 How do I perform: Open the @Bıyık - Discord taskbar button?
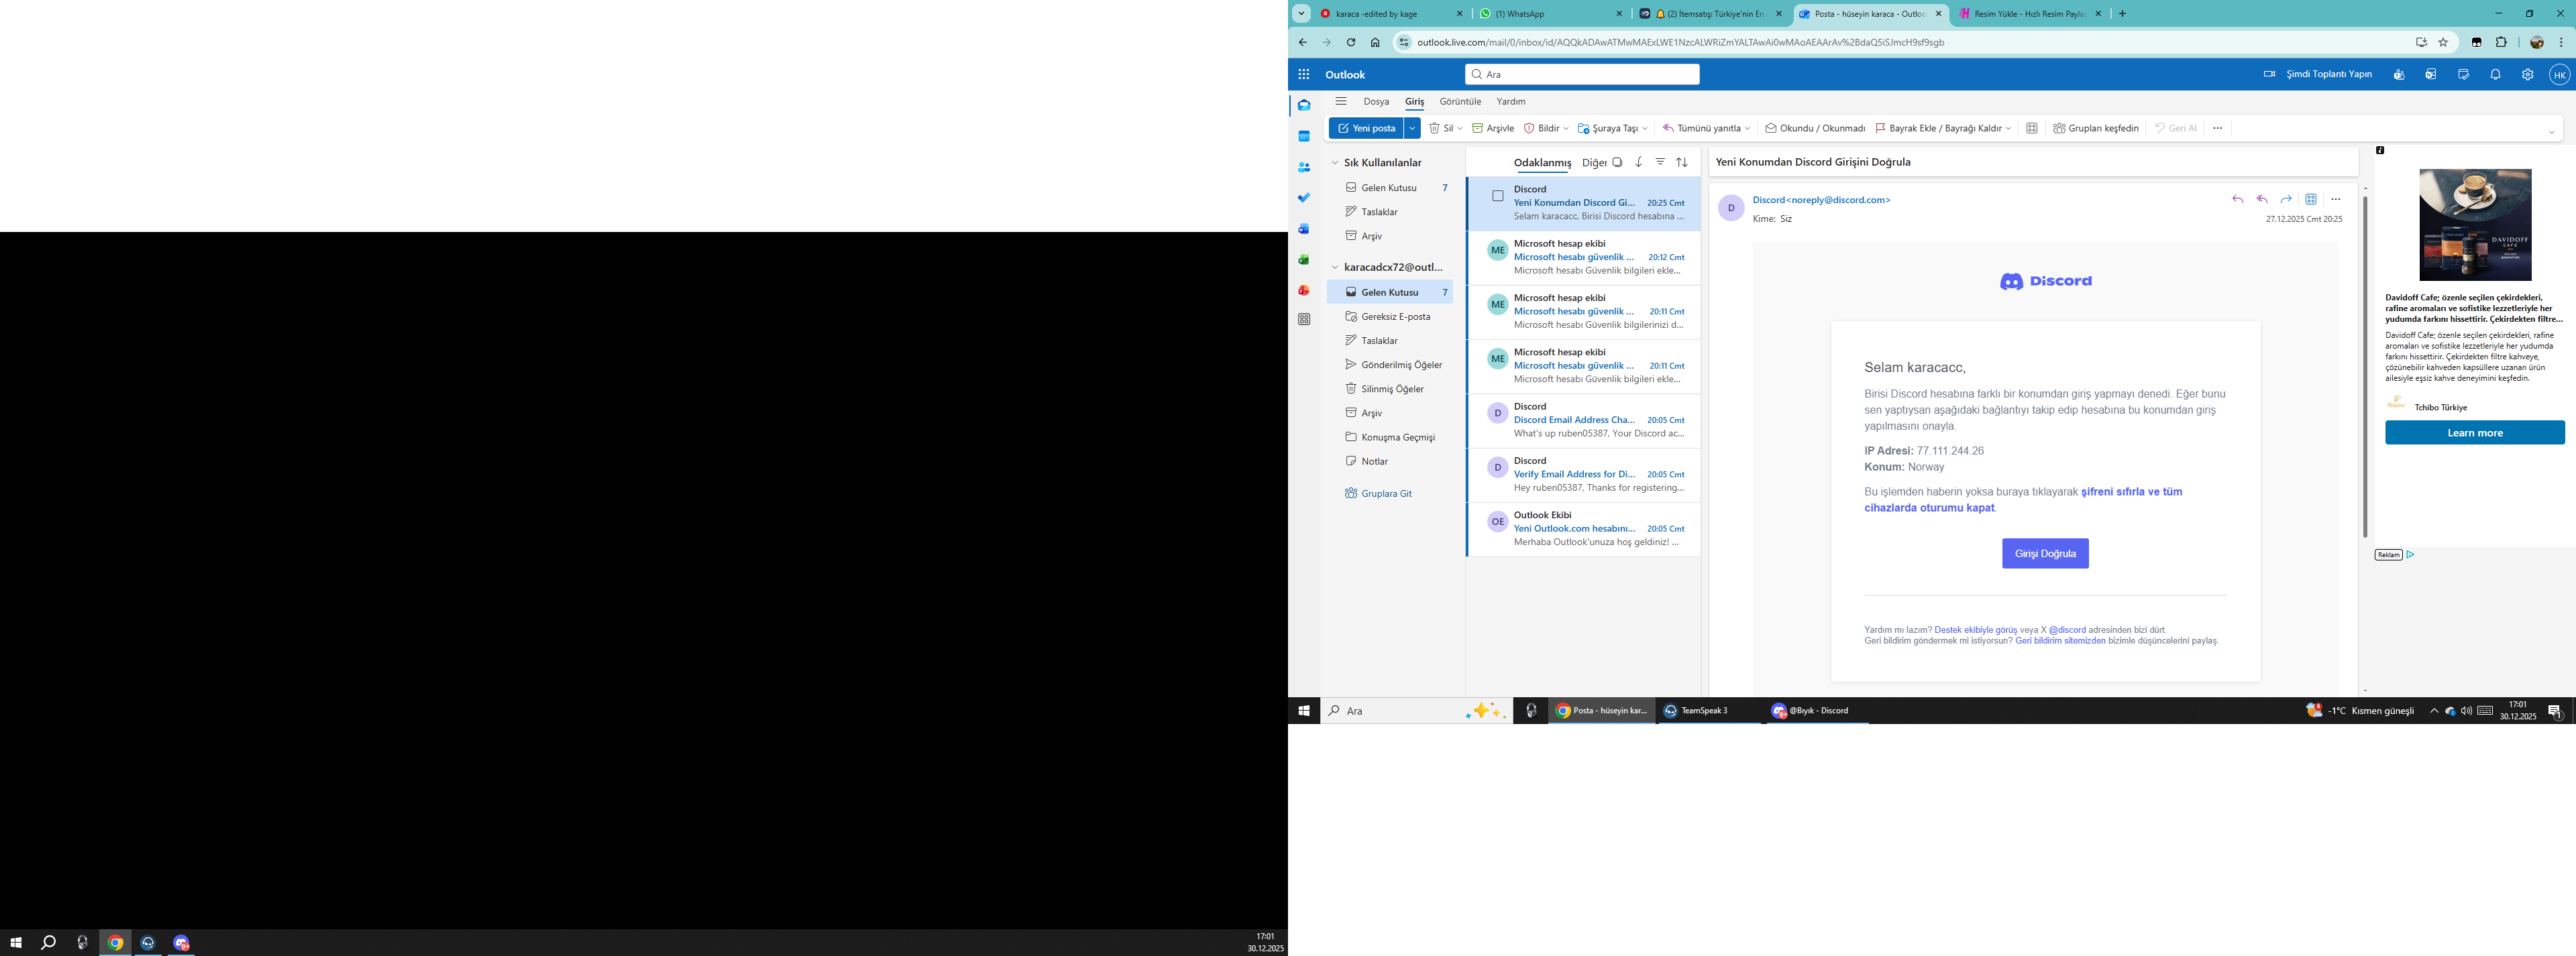point(1817,710)
